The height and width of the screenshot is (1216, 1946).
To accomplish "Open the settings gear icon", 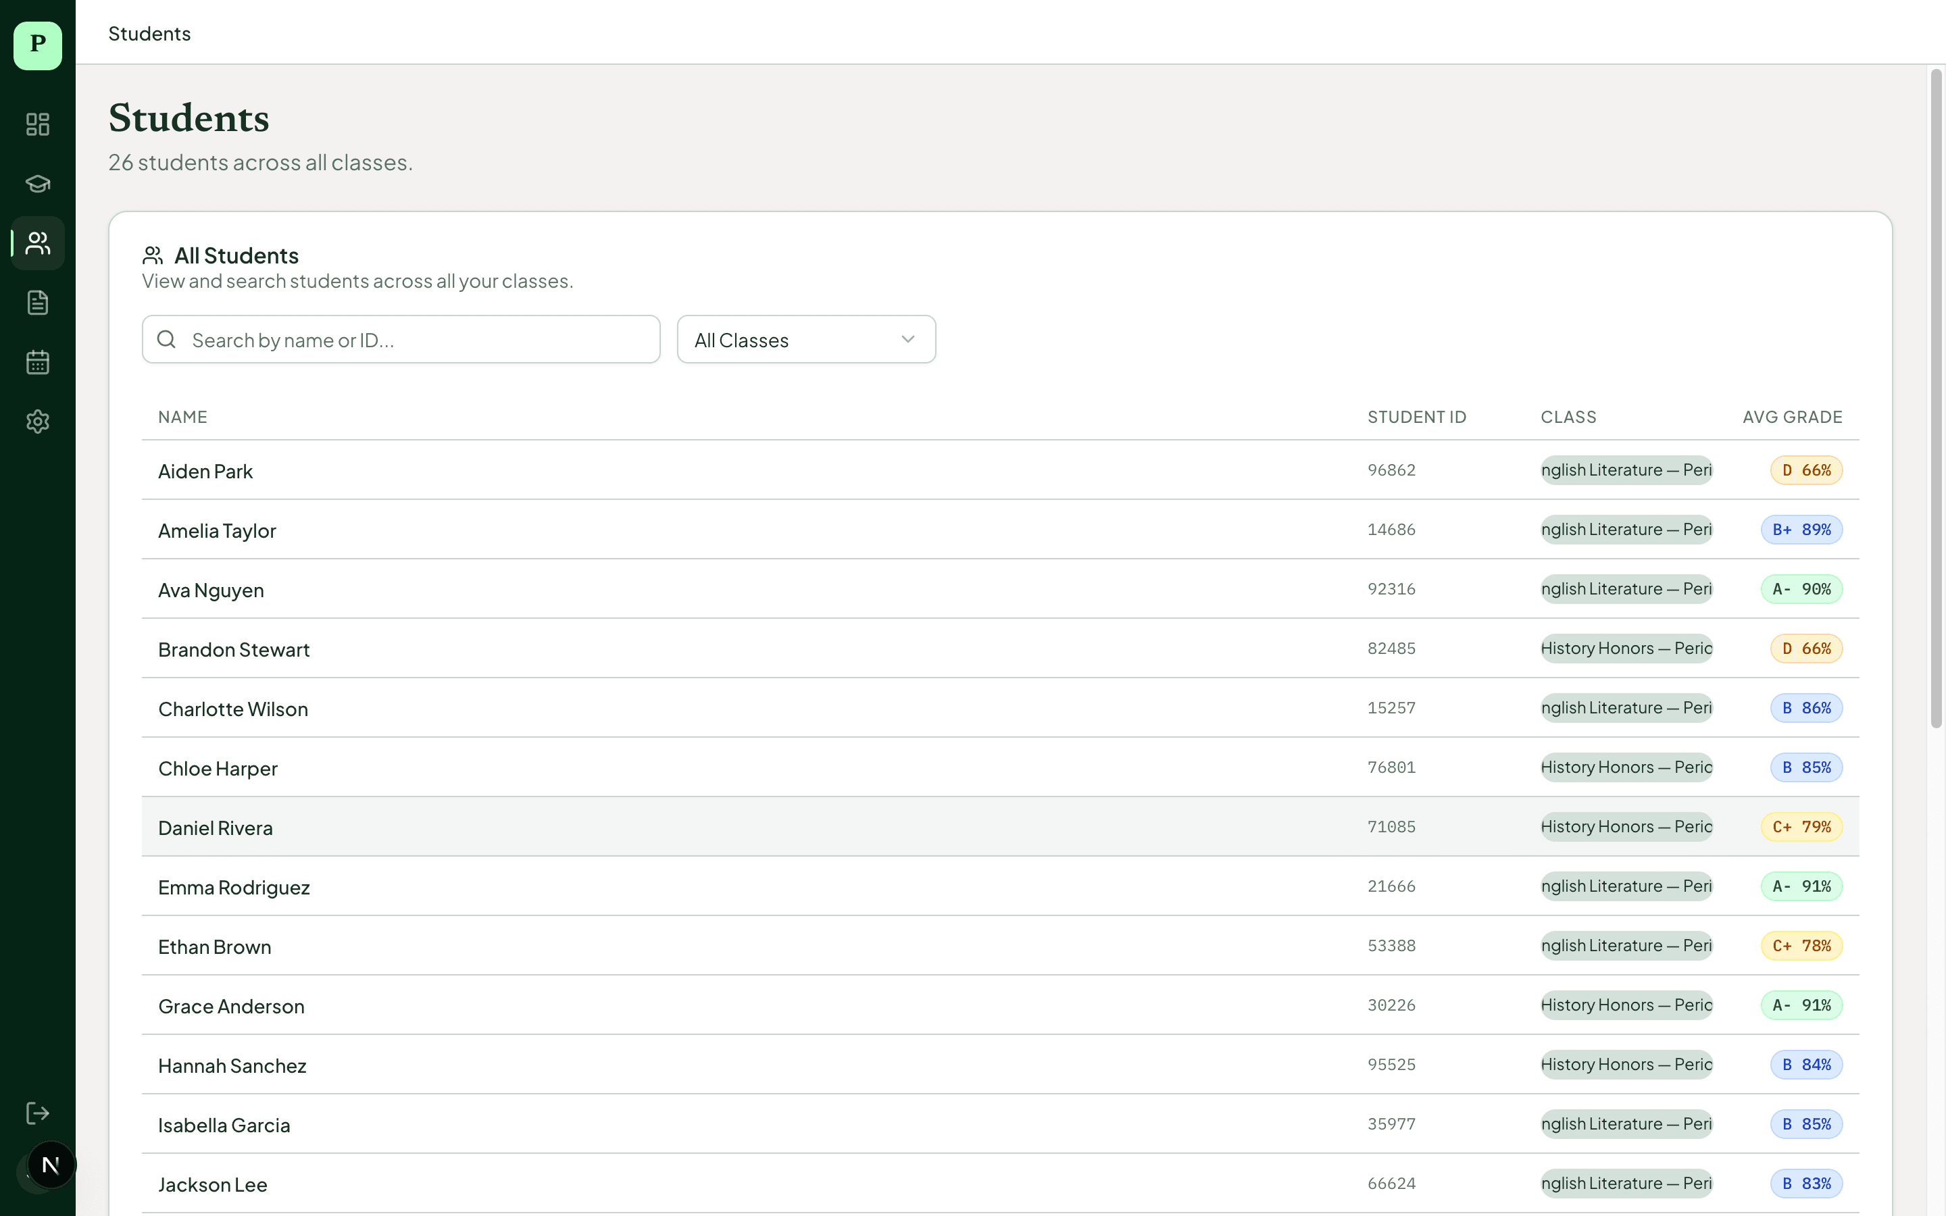I will click(38, 422).
